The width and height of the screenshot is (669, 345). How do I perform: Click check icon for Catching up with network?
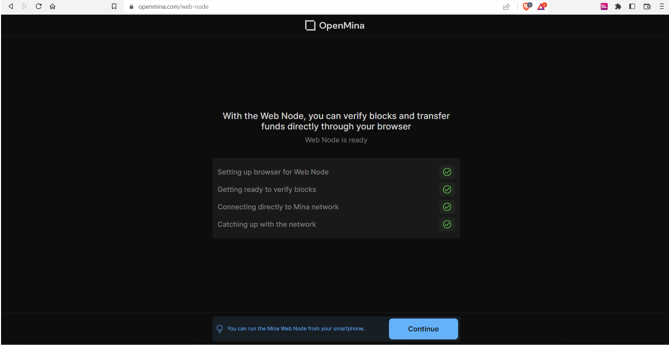[447, 224]
